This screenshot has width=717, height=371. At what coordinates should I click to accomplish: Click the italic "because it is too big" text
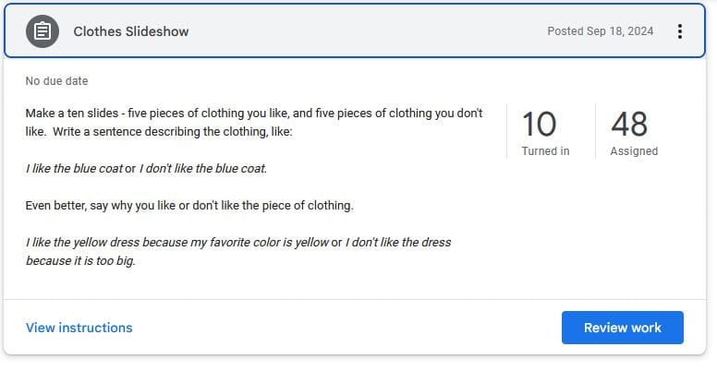82,260
